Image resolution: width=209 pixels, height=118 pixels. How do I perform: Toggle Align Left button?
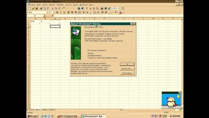click(x=69, y=12)
